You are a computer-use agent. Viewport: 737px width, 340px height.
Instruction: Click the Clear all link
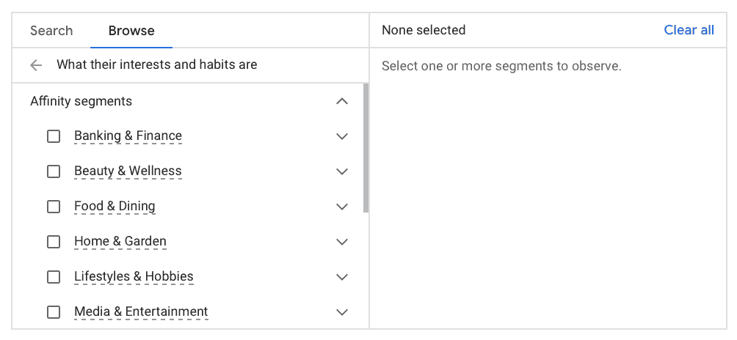pyautogui.click(x=689, y=30)
